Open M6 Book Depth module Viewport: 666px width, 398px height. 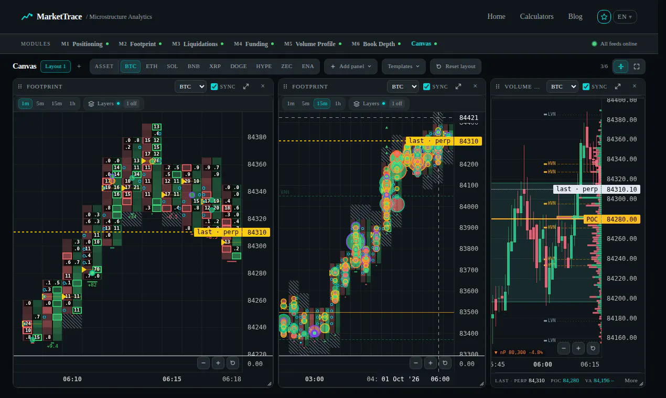click(x=376, y=44)
